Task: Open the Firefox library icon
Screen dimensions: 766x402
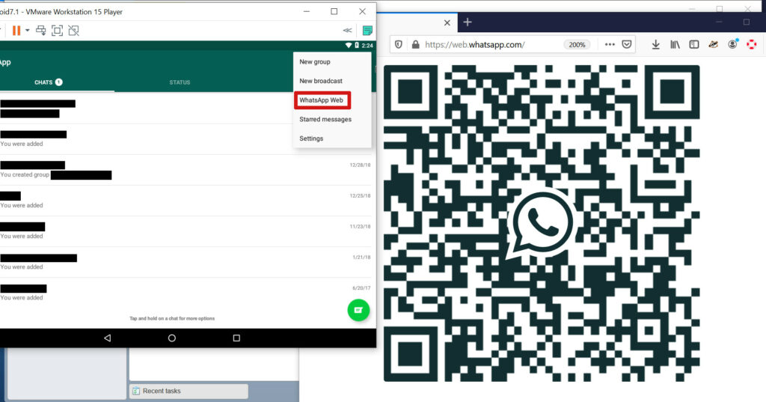Action: (x=675, y=44)
